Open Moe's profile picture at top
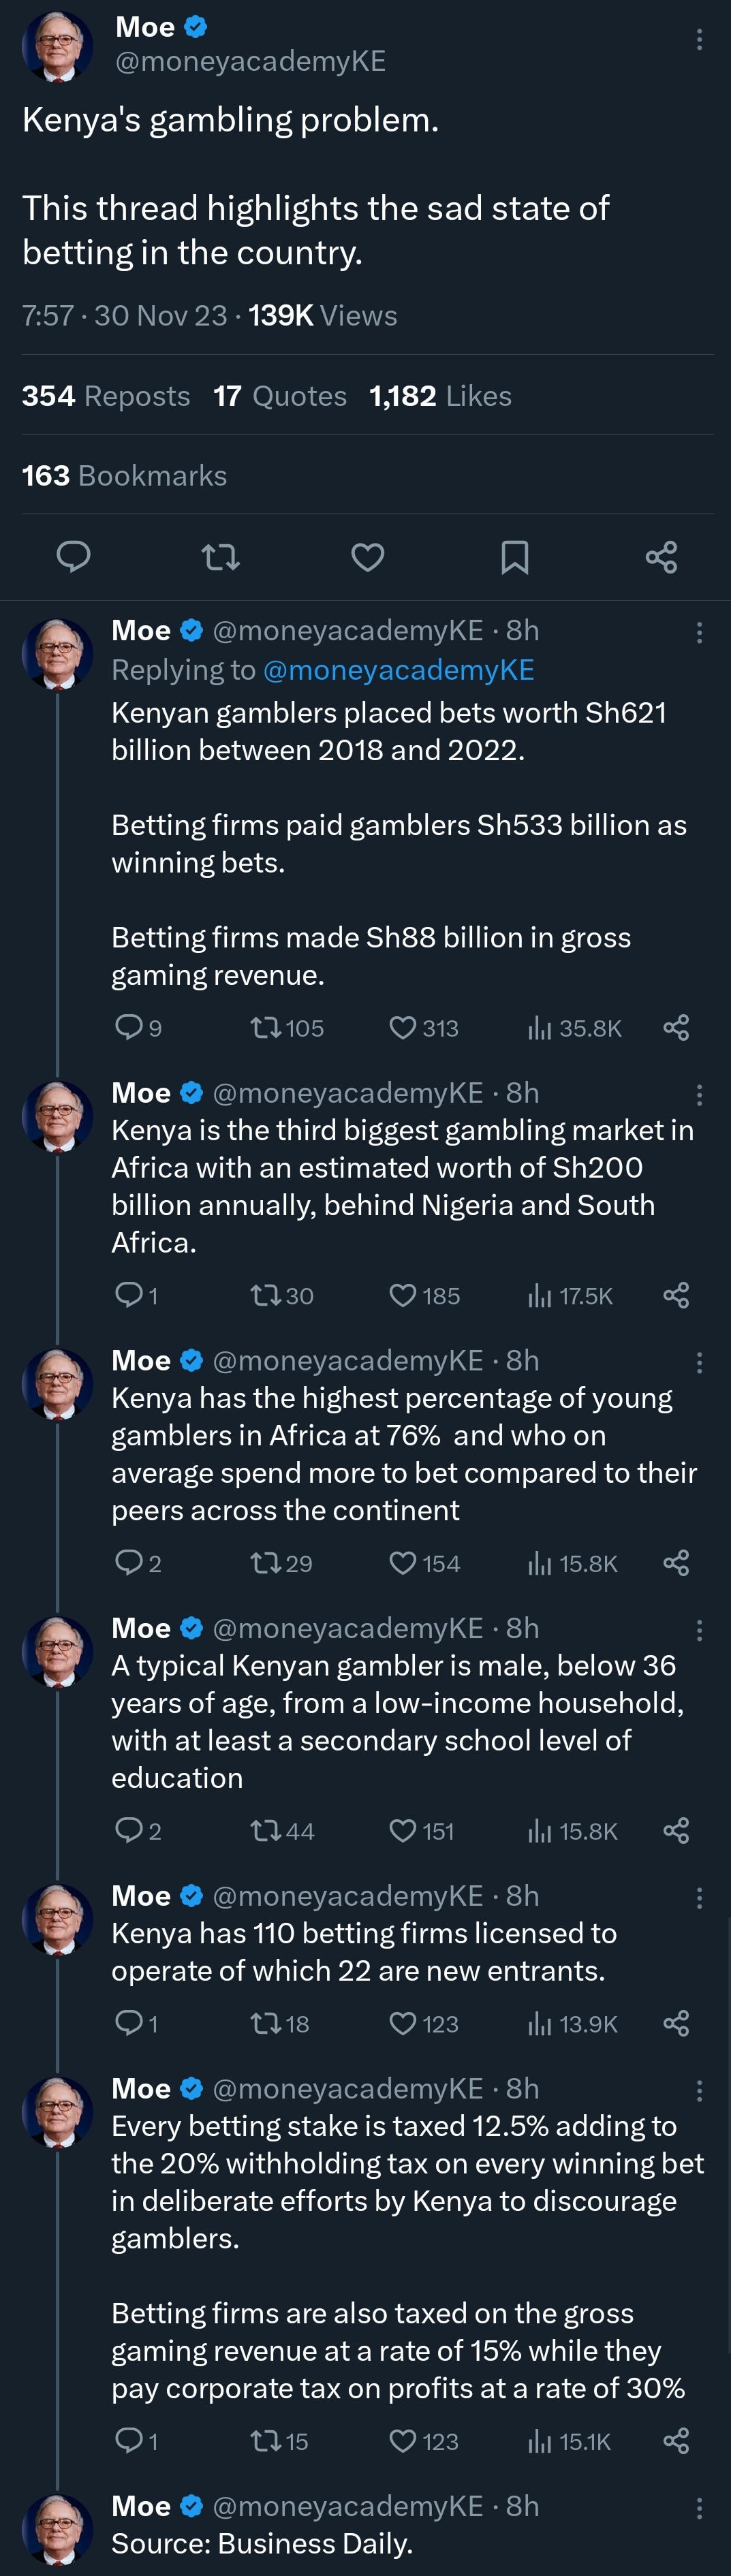The image size is (731, 2576). [57, 47]
